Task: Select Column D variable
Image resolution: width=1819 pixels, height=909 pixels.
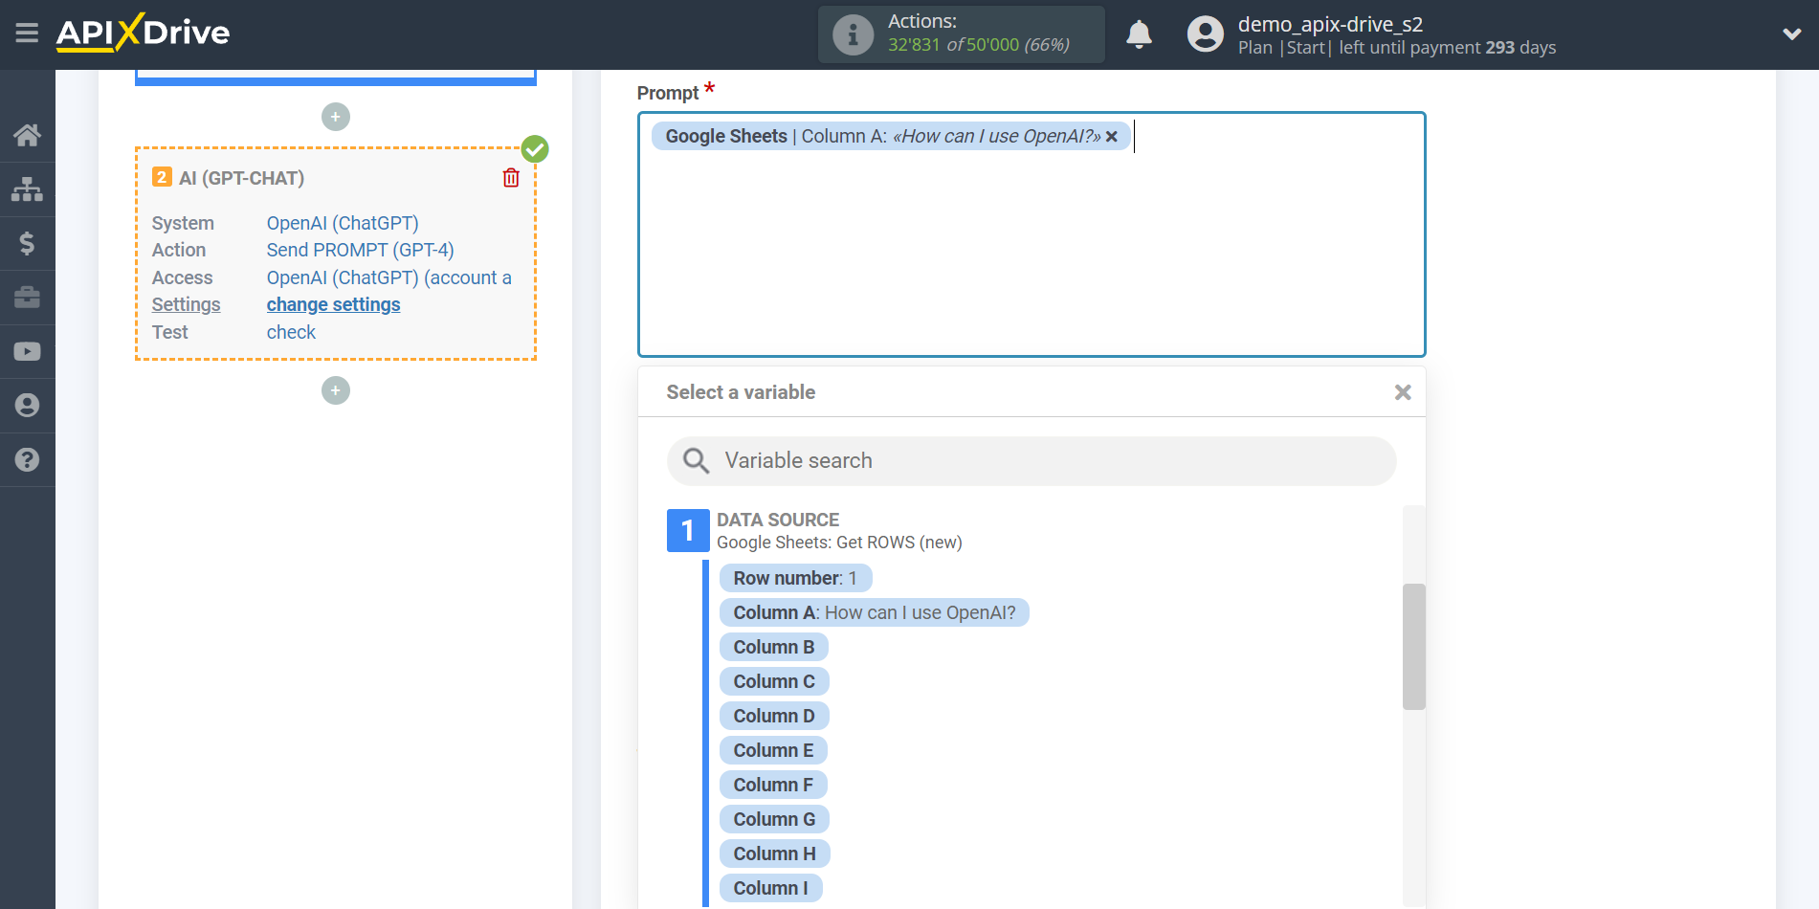Action: [774, 716]
